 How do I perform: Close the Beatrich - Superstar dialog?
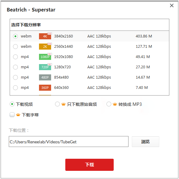172,5
